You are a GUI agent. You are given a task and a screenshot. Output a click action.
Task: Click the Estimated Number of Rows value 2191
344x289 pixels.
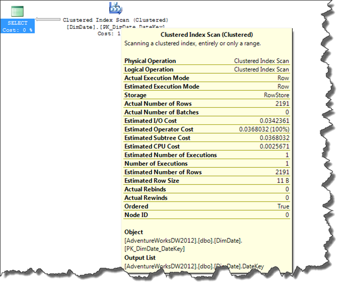click(x=282, y=172)
